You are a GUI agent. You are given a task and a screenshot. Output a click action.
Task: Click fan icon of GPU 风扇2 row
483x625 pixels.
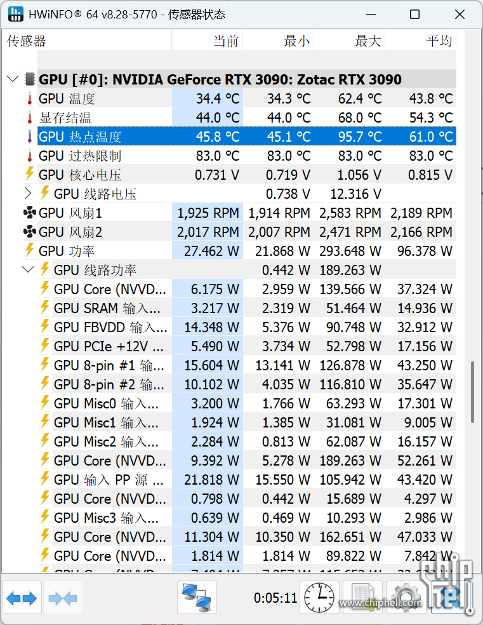30,232
